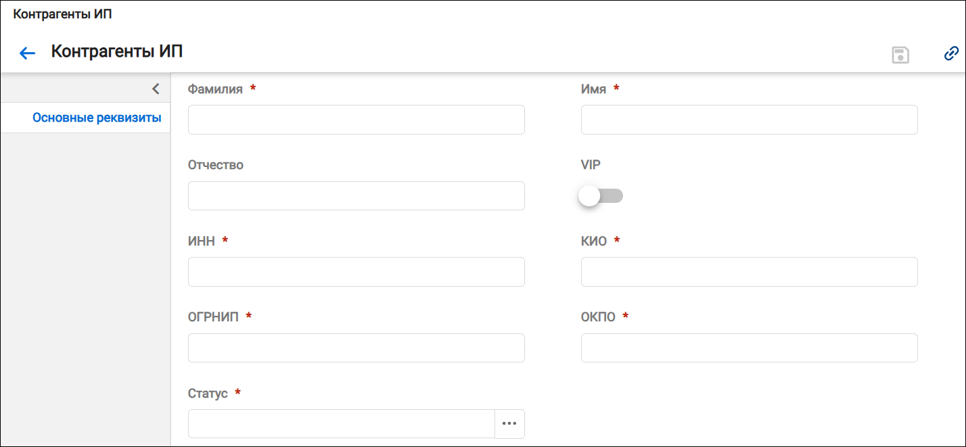Click the save floppy disk icon

click(900, 55)
